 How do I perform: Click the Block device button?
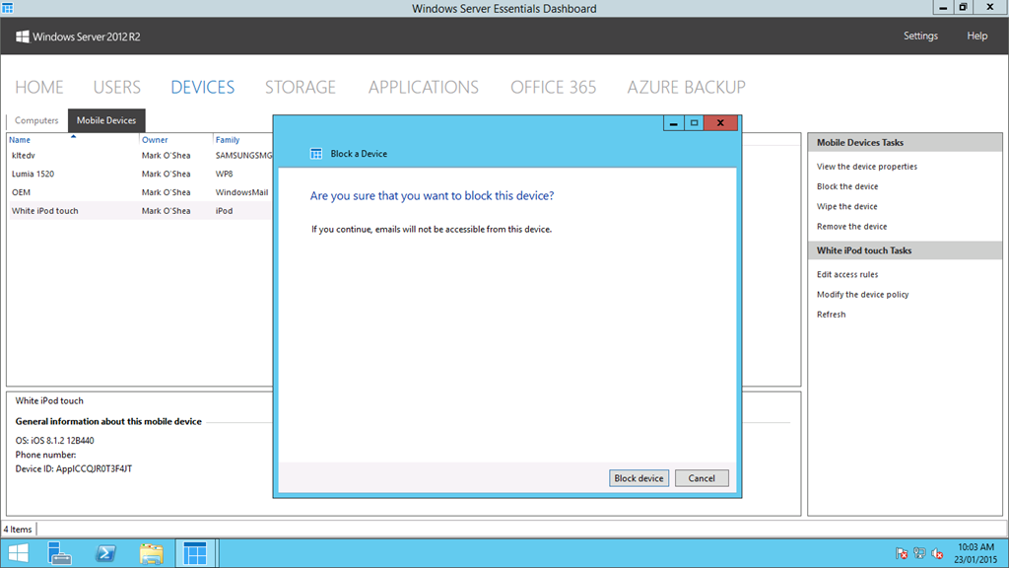(639, 478)
